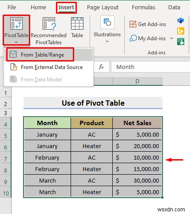Switch to the Page Layout tab
190x214 pixels.
(103, 8)
